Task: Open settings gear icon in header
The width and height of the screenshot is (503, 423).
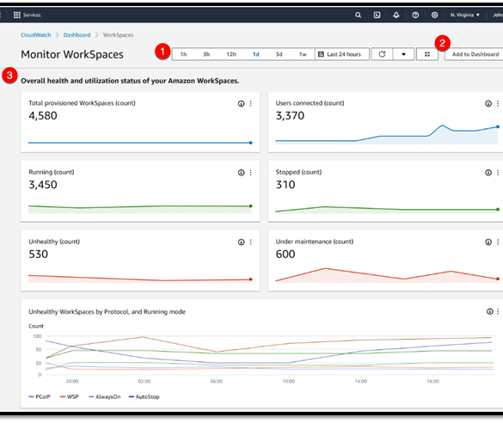Action: click(x=434, y=15)
